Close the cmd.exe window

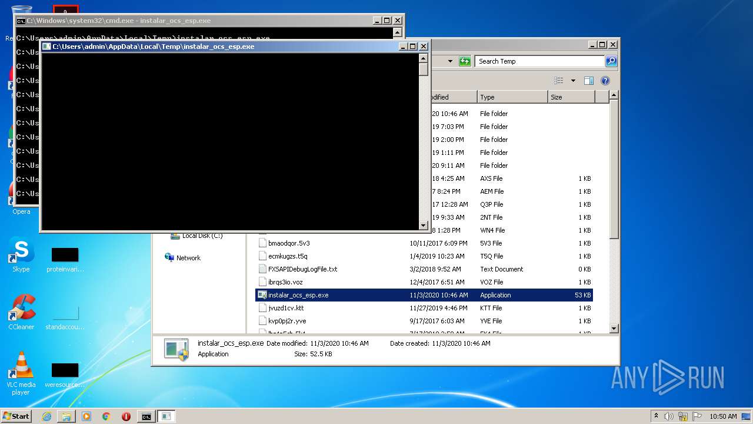pos(398,20)
